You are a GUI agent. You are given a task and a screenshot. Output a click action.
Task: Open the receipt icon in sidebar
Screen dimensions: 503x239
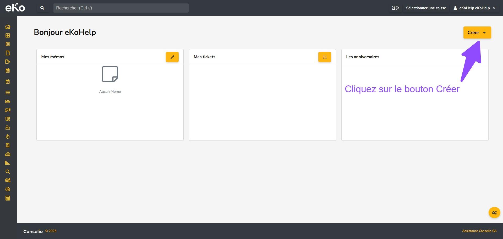tap(8, 44)
